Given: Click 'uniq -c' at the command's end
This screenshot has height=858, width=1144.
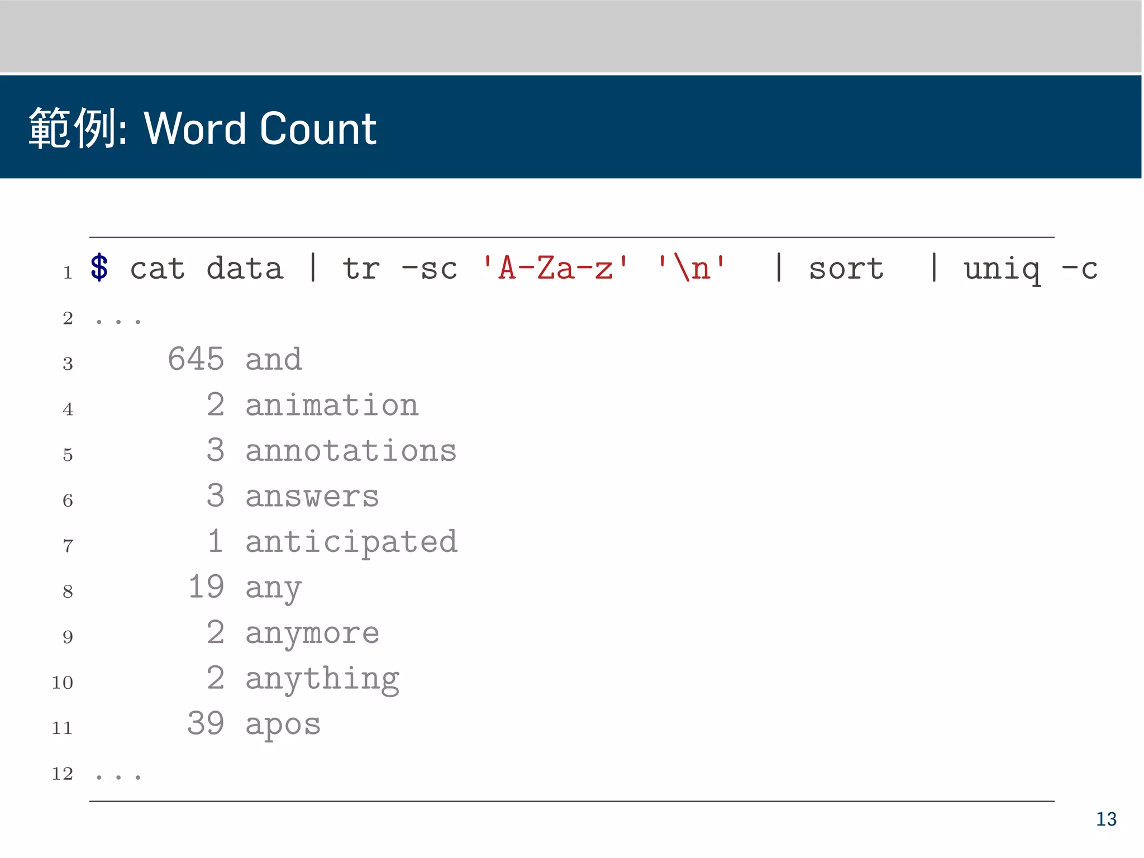Looking at the screenshot, I should 1030,270.
